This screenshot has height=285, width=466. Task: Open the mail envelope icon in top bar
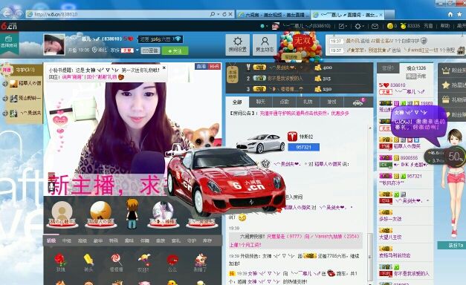point(375,26)
